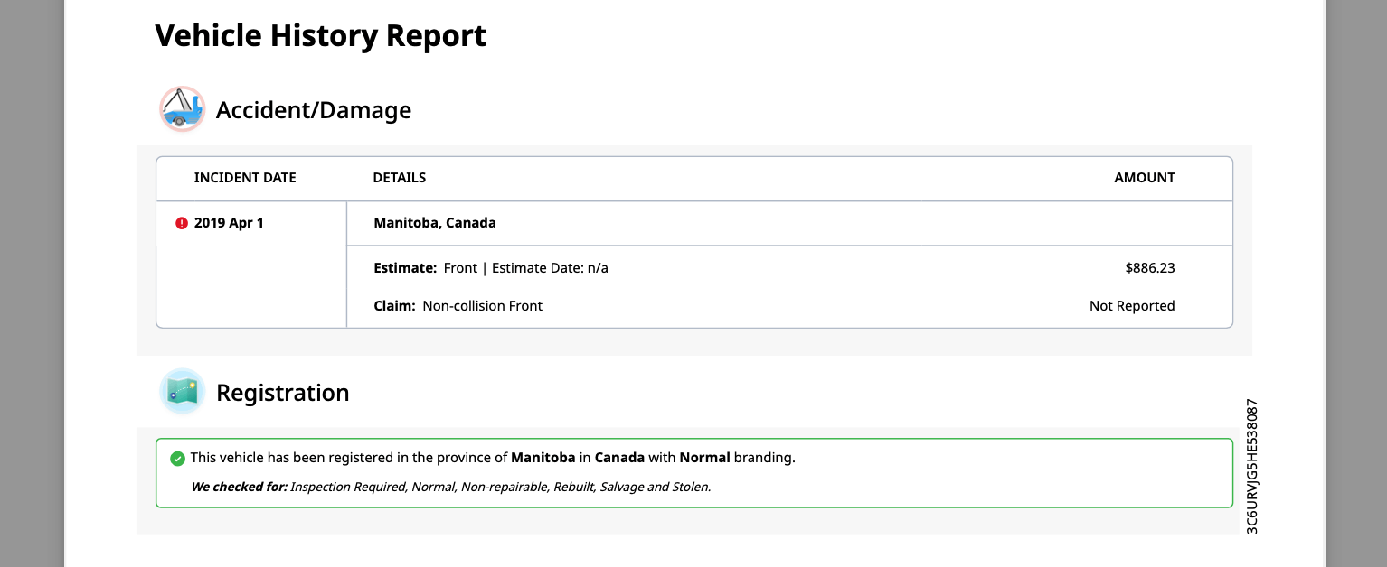Click the vertical VIN 3C6URVJG5HE538087 text
1387x567 pixels.
pyautogui.click(x=1252, y=466)
